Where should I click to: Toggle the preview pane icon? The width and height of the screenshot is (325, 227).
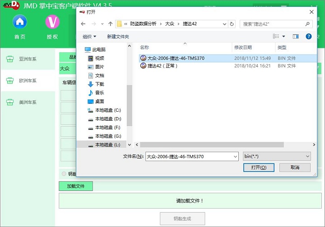point(296,36)
